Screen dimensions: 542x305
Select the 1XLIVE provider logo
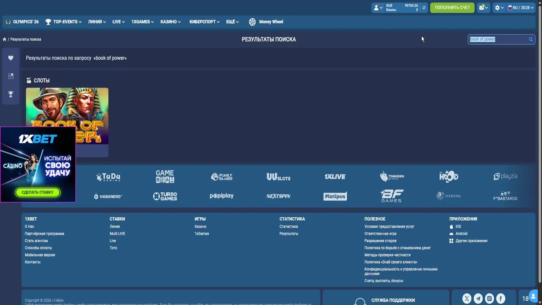[x=335, y=177]
